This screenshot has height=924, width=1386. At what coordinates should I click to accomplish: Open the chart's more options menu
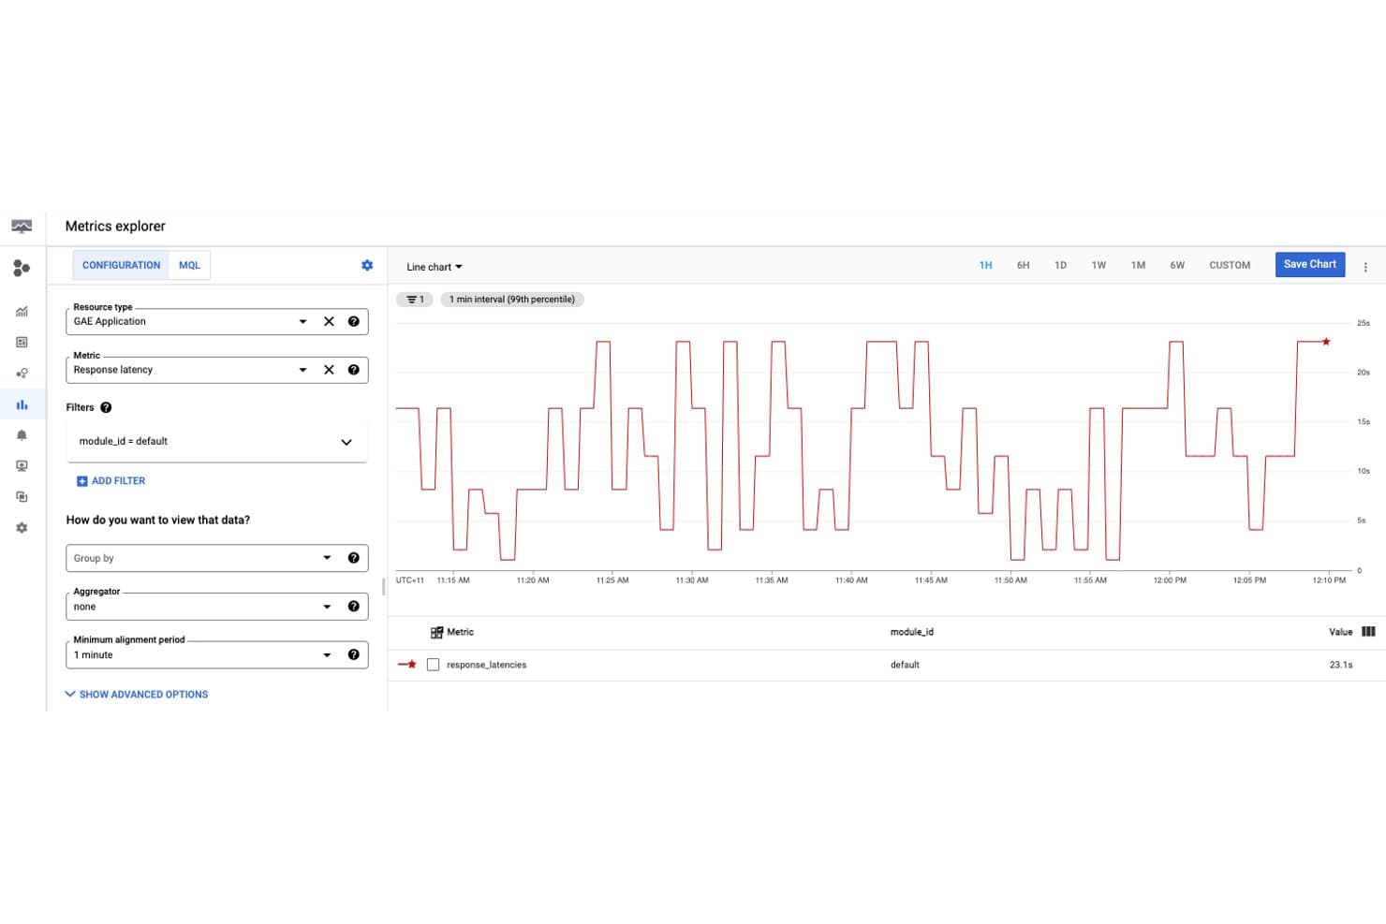pyautogui.click(x=1365, y=267)
